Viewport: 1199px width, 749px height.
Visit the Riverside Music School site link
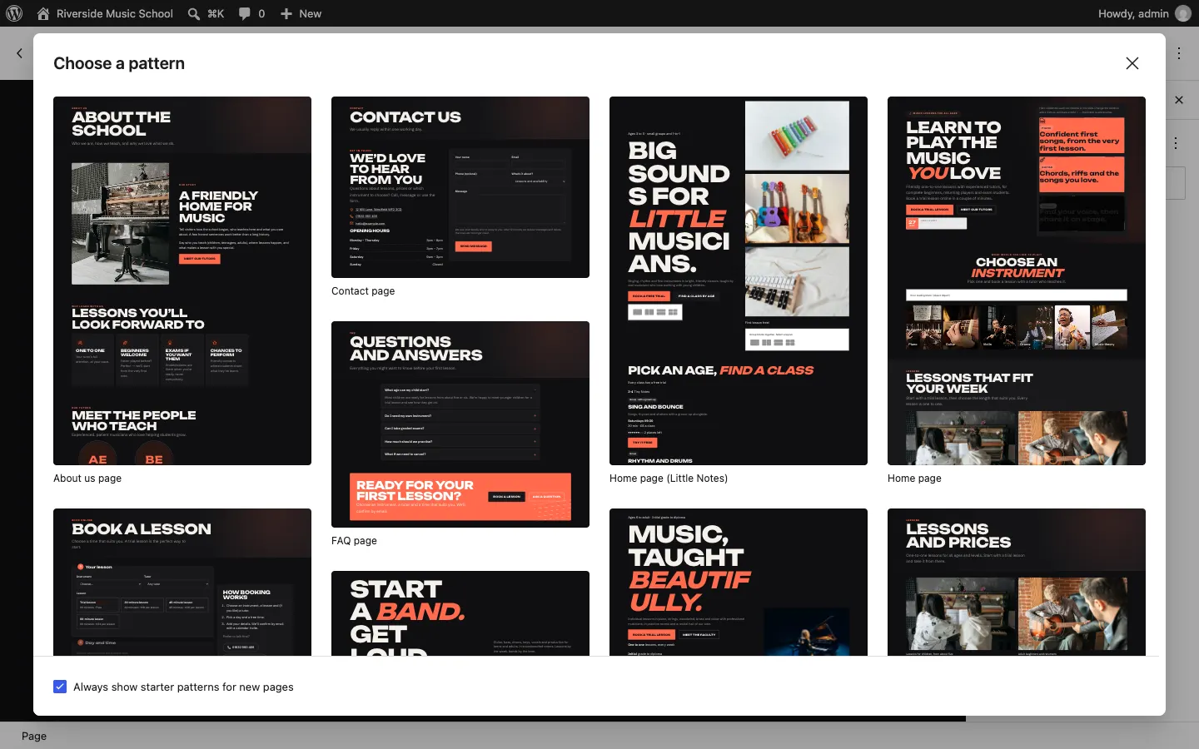(x=105, y=13)
